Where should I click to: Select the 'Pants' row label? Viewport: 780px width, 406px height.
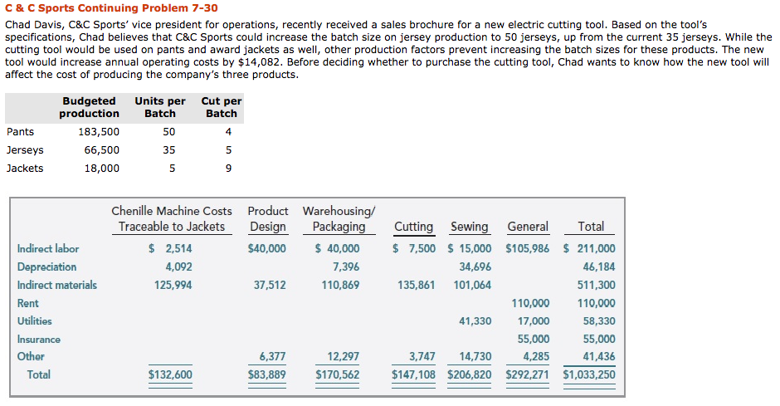click(x=21, y=132)
